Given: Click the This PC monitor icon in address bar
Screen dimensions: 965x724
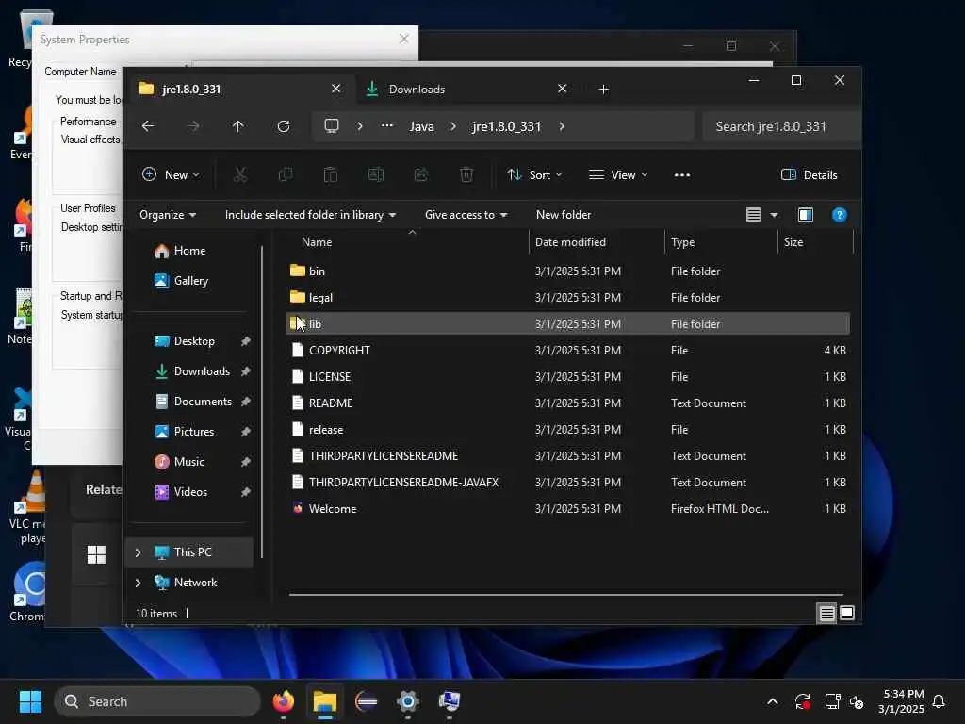Looking at the screenshot, I should click(332, 126).
